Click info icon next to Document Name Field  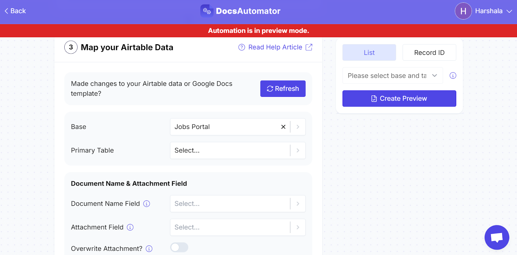pyautogui.click(x=147, y=204)
